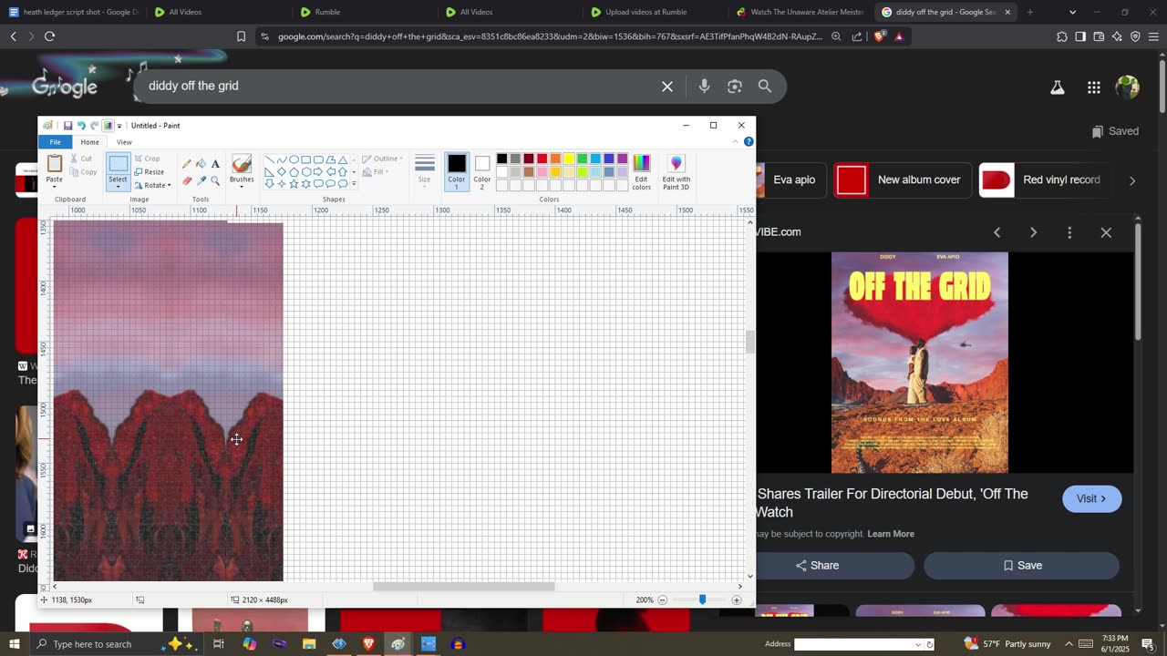Click the Red vinyl record chip
The height and width of the screenshot is (656, 1167).
point(1045,180)
